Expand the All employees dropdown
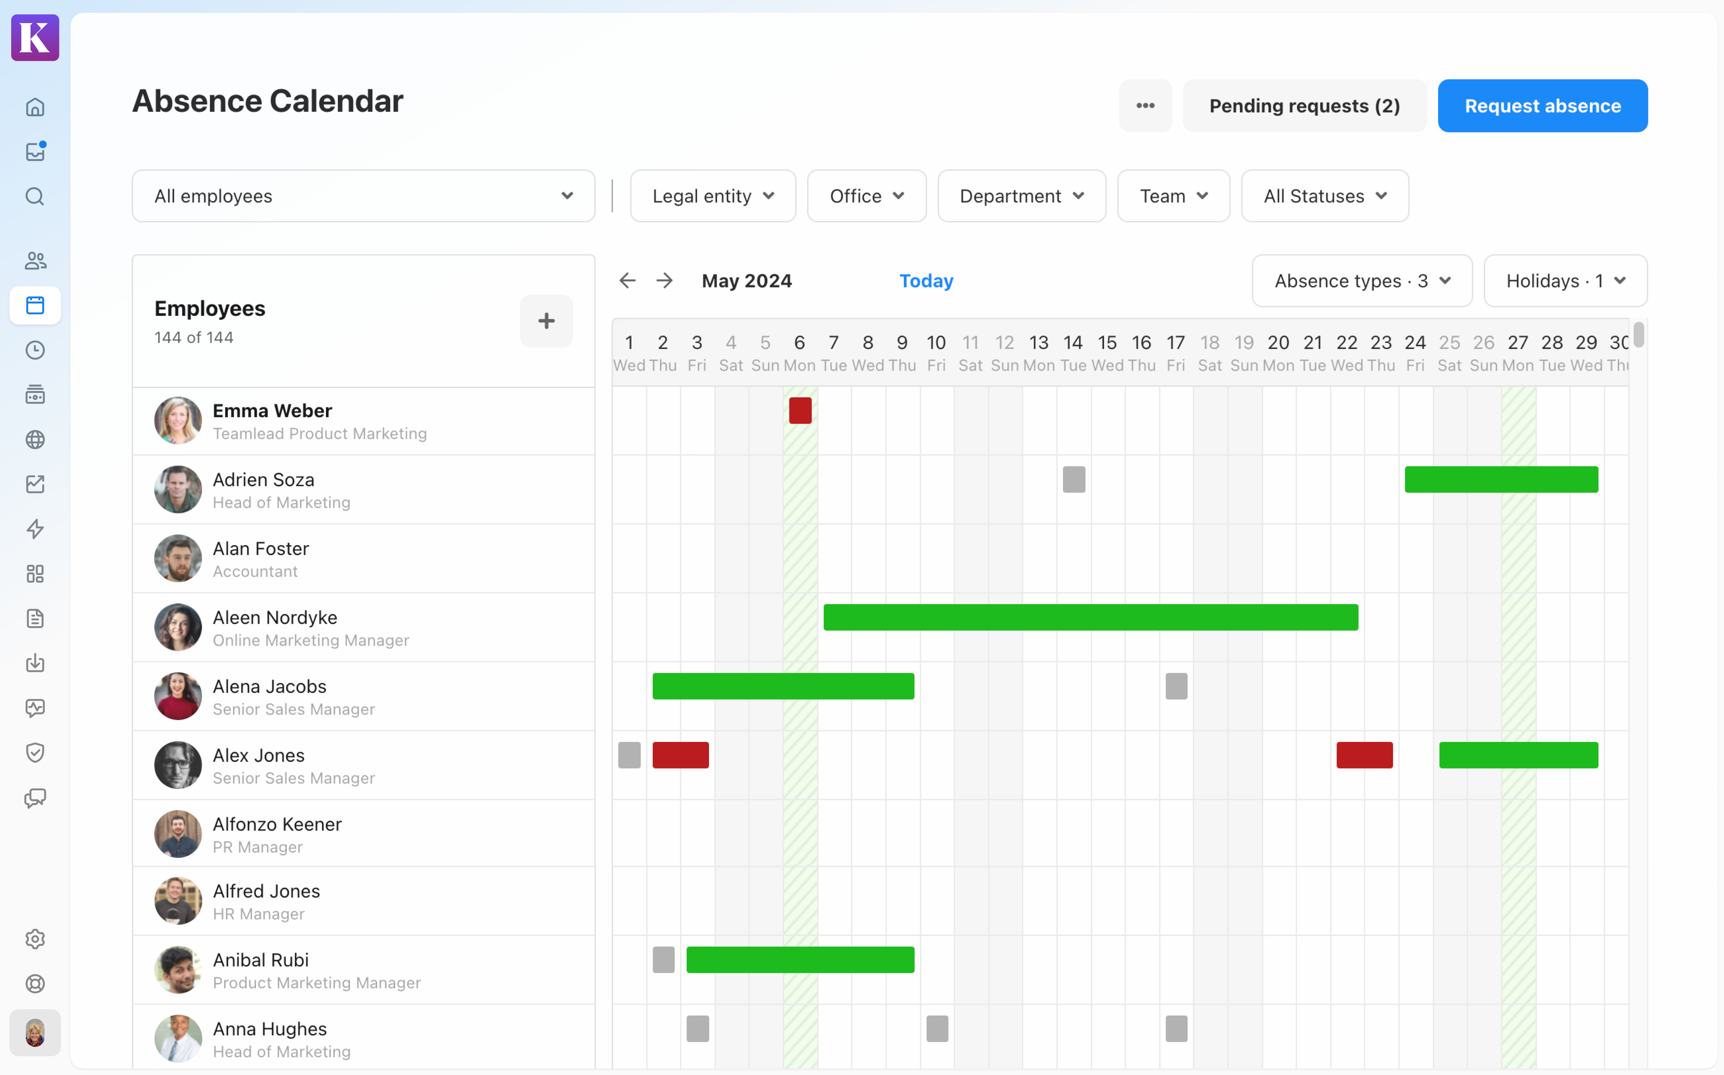This screenshot has width=1724, height=1075. coord(363,196)
